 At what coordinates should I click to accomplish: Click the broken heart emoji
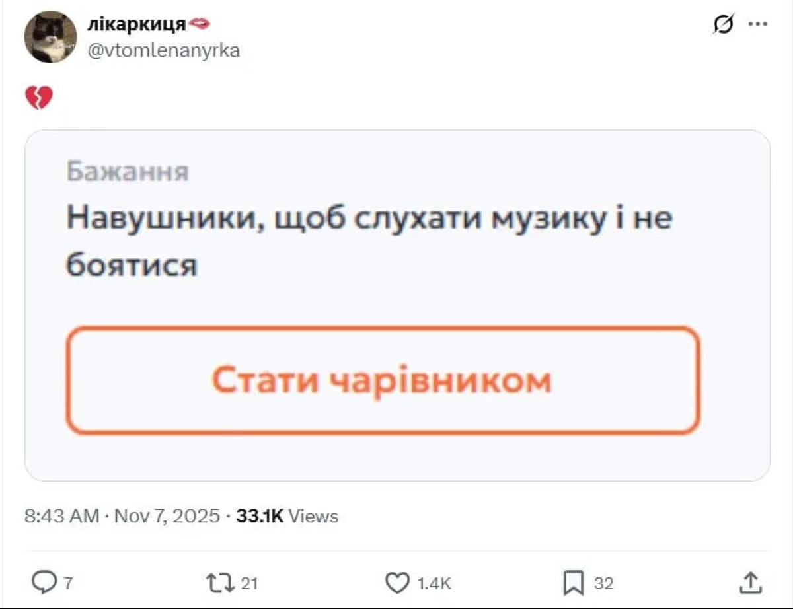(39, 98)
